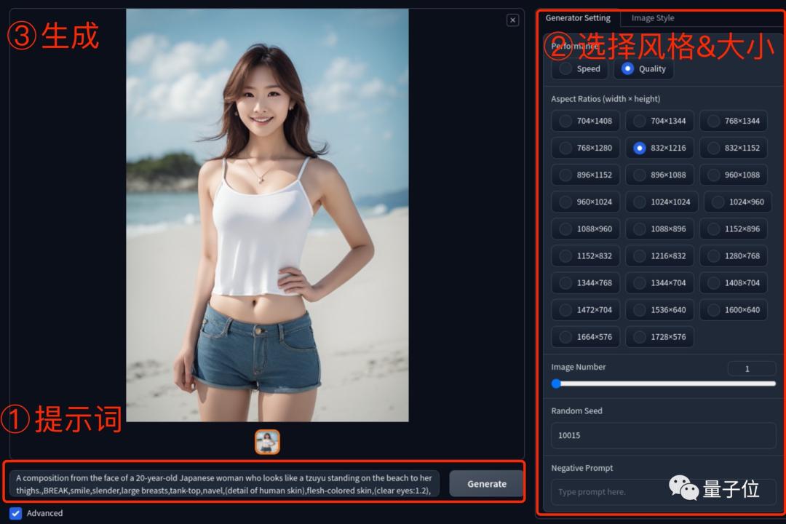This screenshot has width=786, height=524.
Task: Close the generated image preview
Action: [x=512, y=20]
